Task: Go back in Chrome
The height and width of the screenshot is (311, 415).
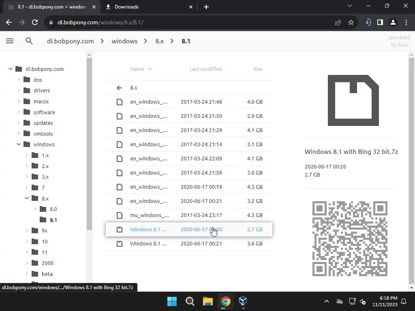Action: (x=9, y=23)
